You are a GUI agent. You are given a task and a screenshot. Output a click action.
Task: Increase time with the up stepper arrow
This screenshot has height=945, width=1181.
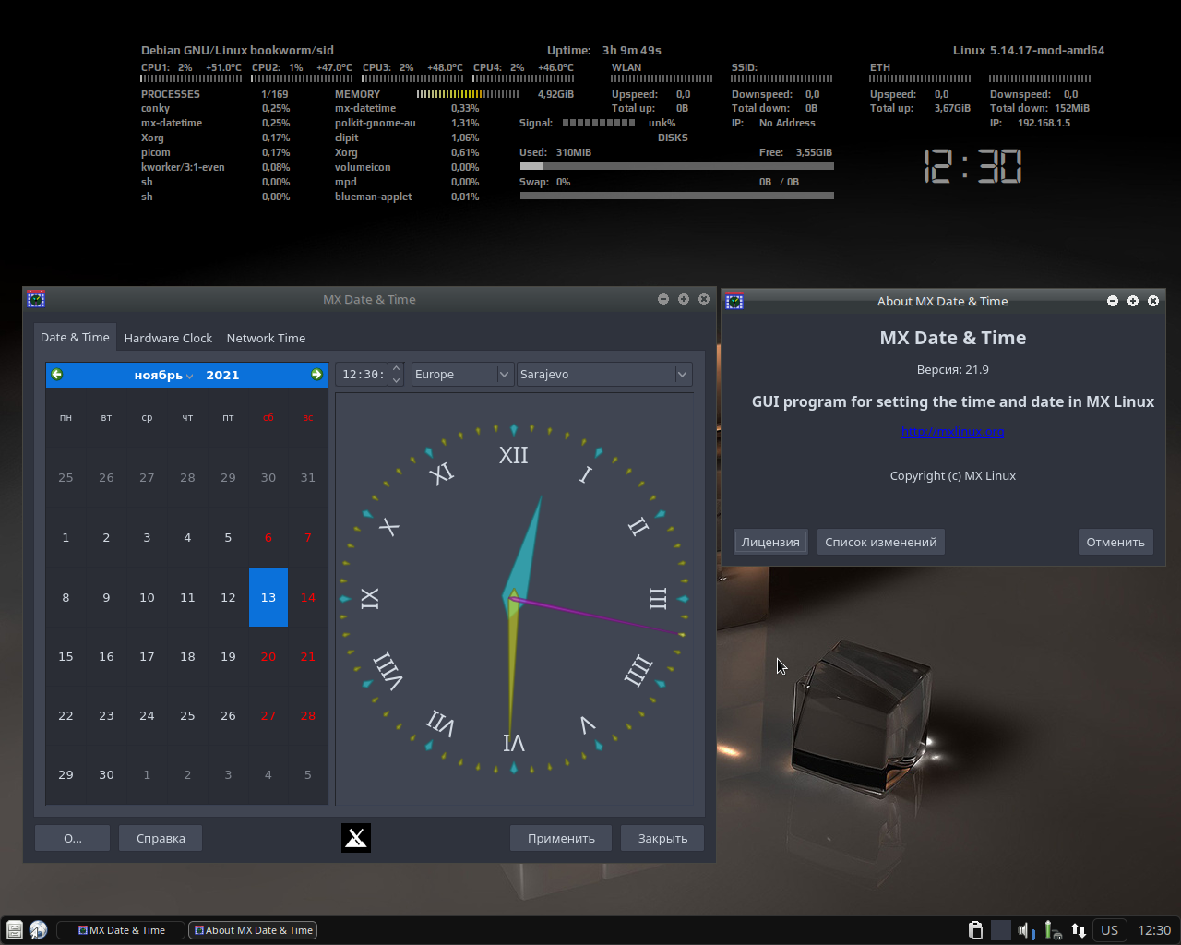click(397, 368)
